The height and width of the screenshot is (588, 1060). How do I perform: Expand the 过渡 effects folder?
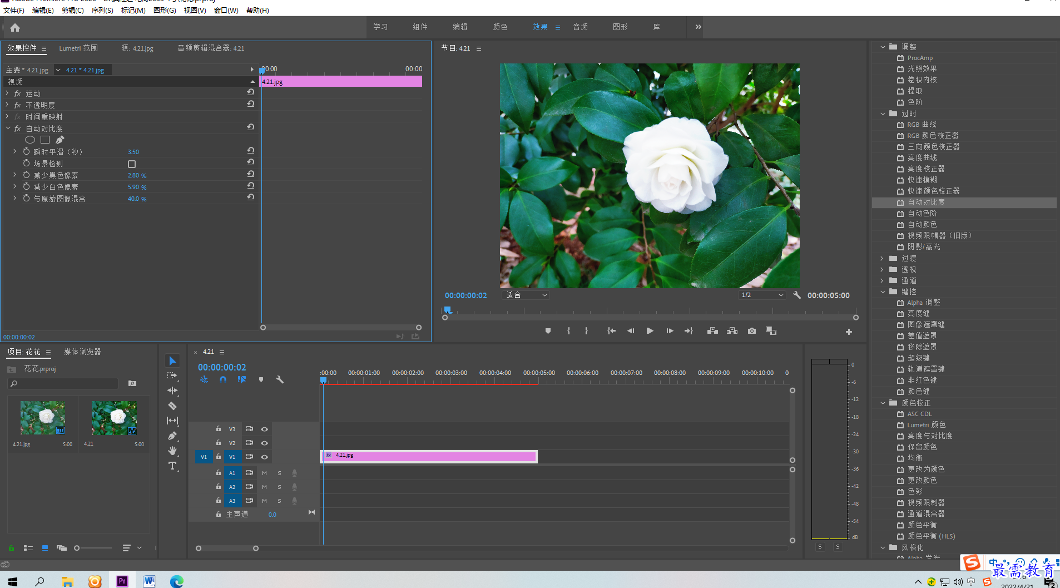(x=883, y=259)
